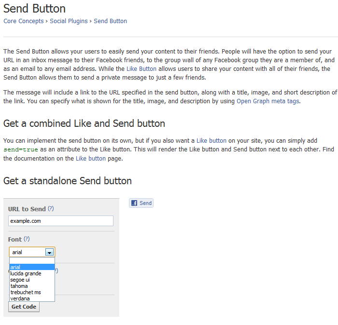The width and height of the screenshot is (338, 325).
Task: Go to Core Concepts breadcrumb
Action: [x=23, y=21]
